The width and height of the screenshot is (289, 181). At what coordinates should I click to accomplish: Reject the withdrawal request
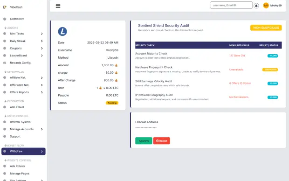[162, 141]
